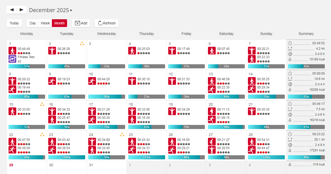Open the Fitness Test icon on December 1
The width and height of the screenshot is (331, 174).
click(12, 59)
